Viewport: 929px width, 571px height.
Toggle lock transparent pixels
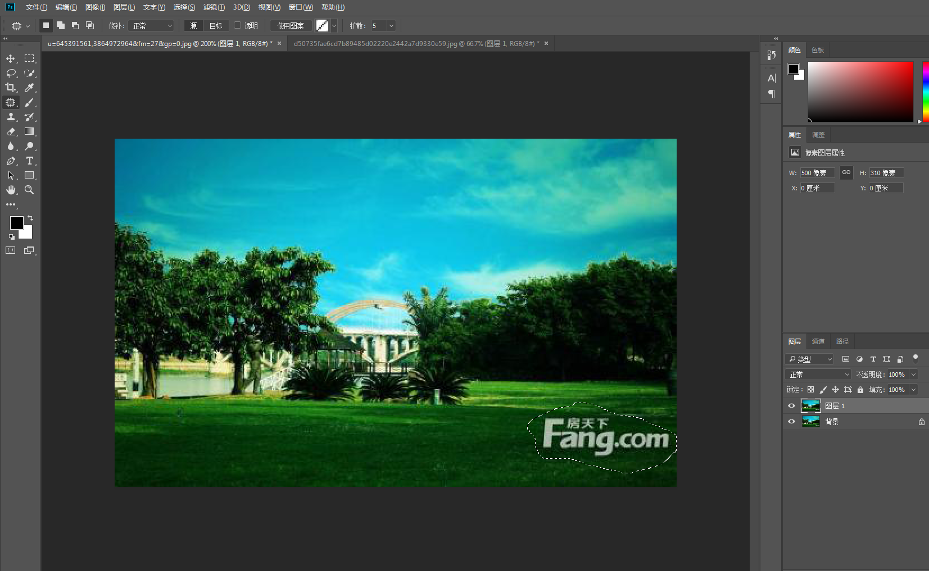(810, 390)
